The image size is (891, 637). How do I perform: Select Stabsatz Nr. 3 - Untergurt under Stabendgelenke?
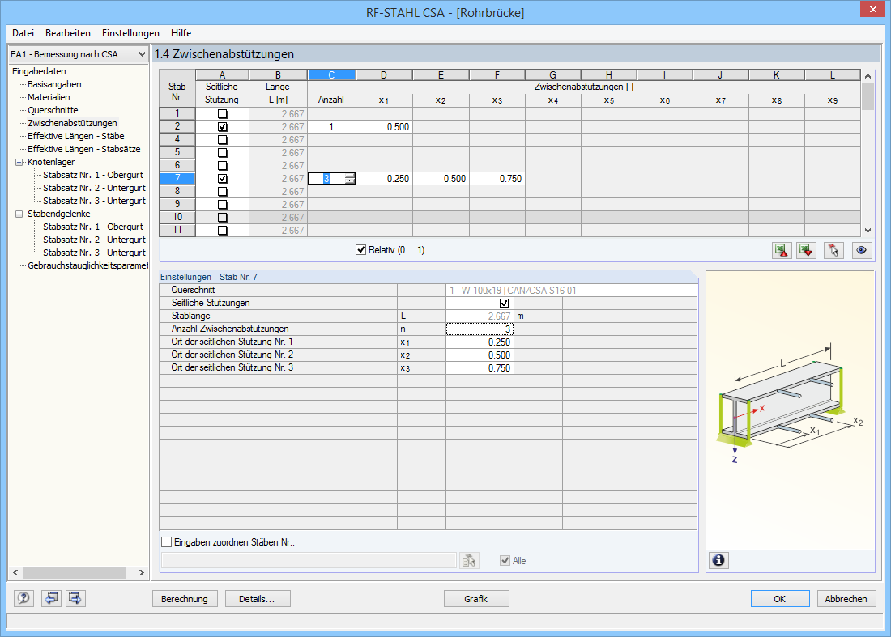(94, 253)
